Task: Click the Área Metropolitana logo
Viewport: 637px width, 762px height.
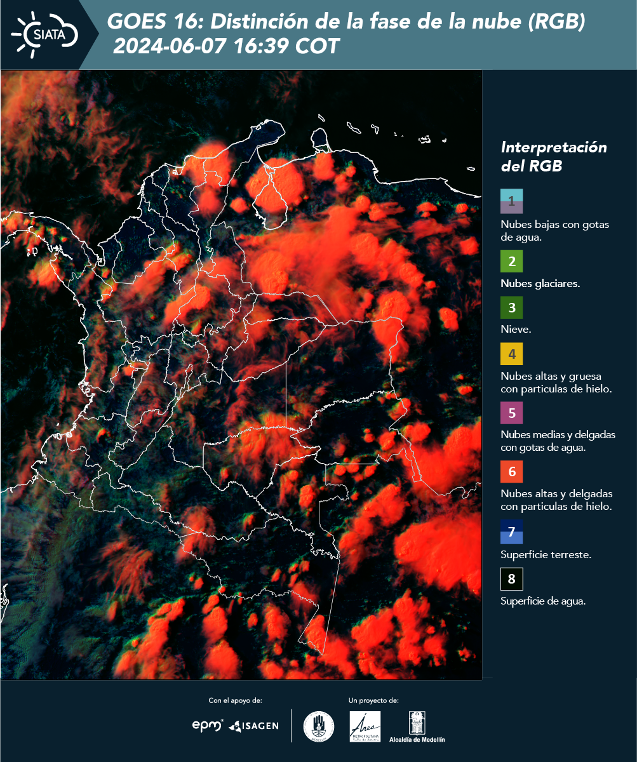Action: click(365, 726)
